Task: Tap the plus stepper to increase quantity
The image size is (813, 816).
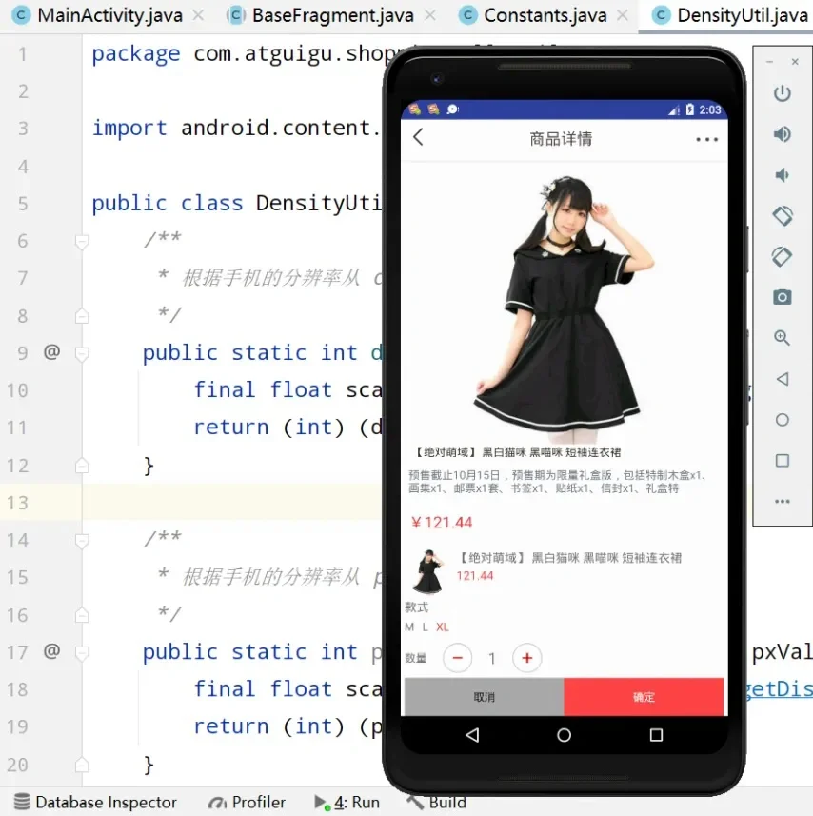Action: (x=526, y=658)
